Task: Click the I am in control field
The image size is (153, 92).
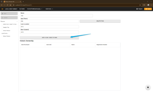Action: click(49, 27)
